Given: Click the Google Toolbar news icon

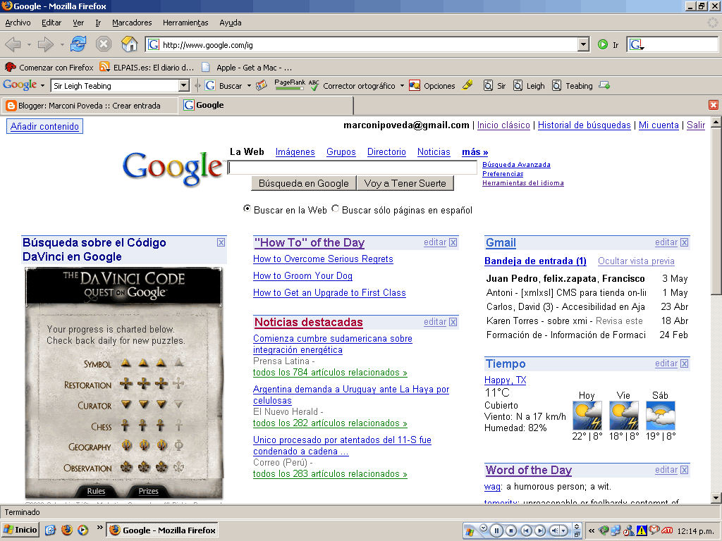Looking at the screenshot, I should pyautogui.click(x=261, y=85).
